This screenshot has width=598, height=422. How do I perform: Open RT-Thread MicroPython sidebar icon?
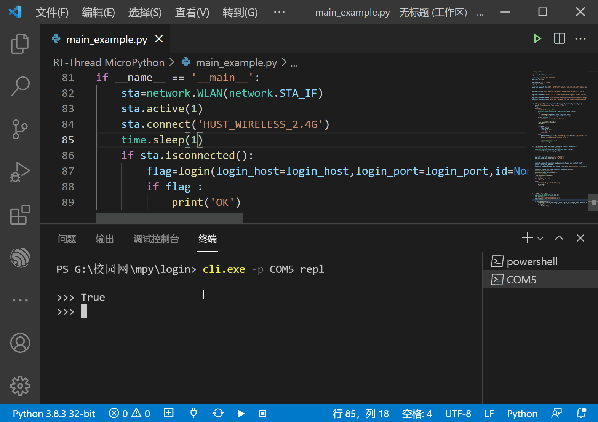pyautogui.click(x=20, y=258)
